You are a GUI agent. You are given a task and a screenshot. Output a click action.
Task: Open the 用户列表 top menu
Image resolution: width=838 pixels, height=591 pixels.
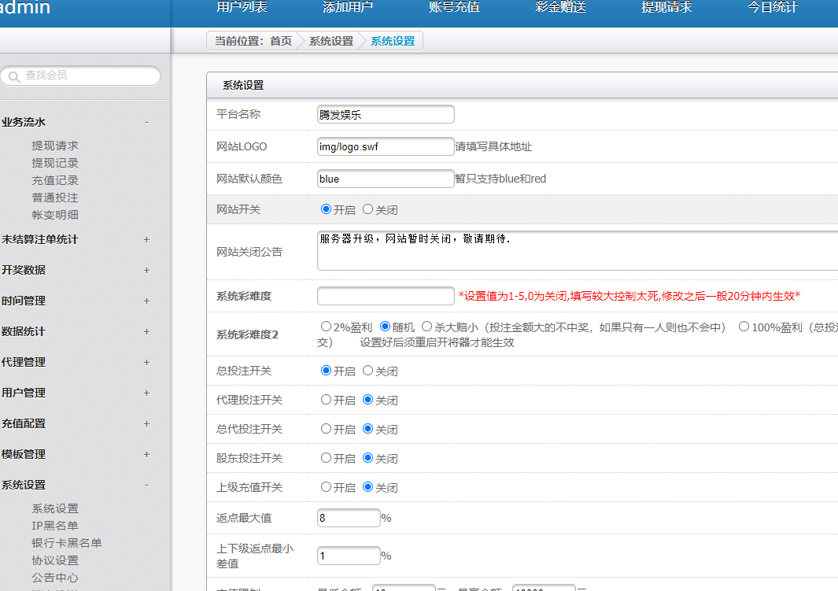(242, 8)
